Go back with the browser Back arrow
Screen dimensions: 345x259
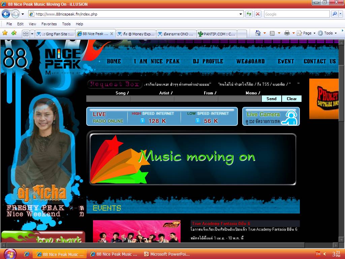tap(6, 14)
